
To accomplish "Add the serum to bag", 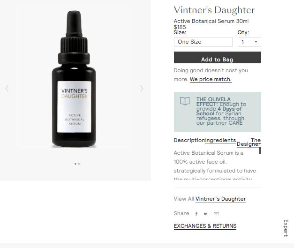I will [217, 58].
